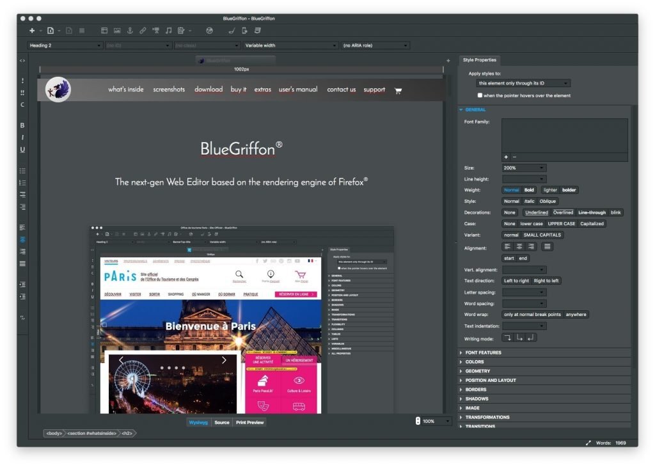Expand the FONT FEATURES section
The image size is (655, 467).
coord(545,352)
